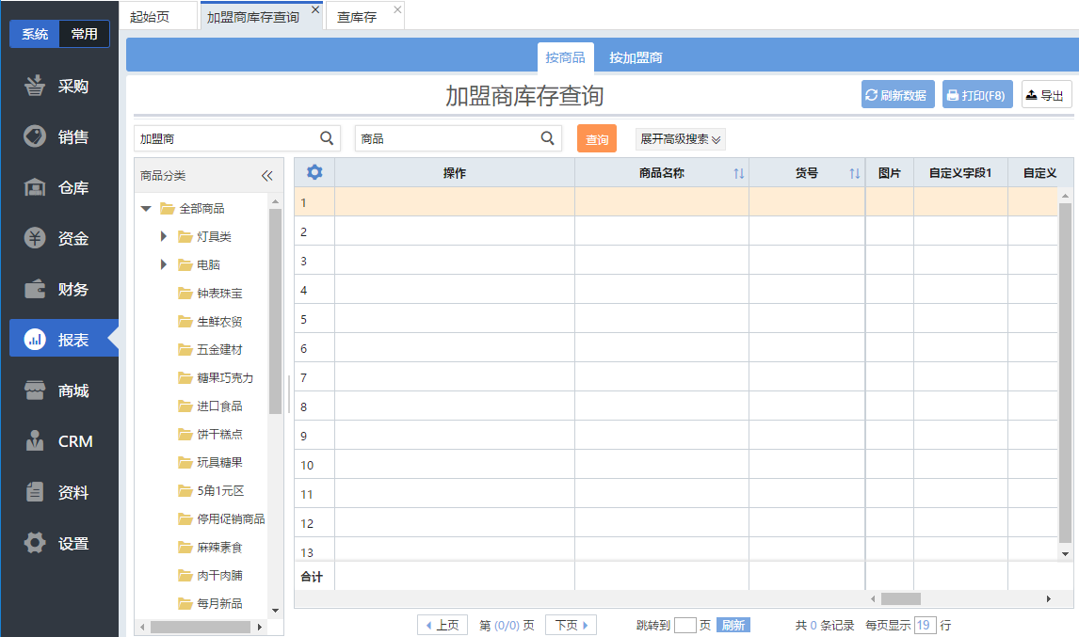
Task: Click the table column settings gear icon
Action: tap(314, 173)
